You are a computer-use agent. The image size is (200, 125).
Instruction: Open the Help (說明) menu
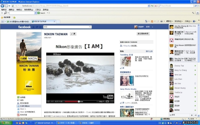pos(46,10)
